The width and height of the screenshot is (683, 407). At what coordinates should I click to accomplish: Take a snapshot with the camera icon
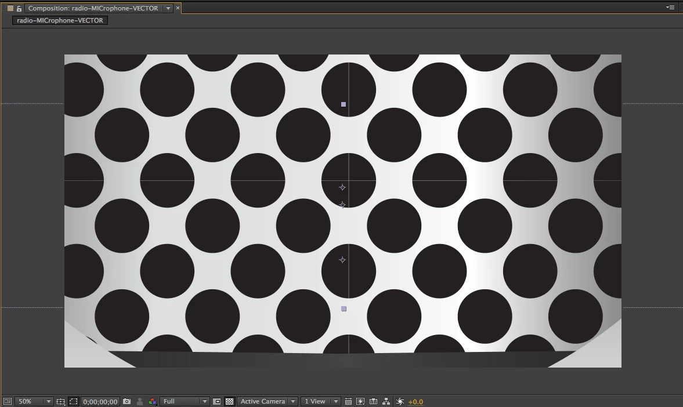pyautogui.click(x=127, y=401)
